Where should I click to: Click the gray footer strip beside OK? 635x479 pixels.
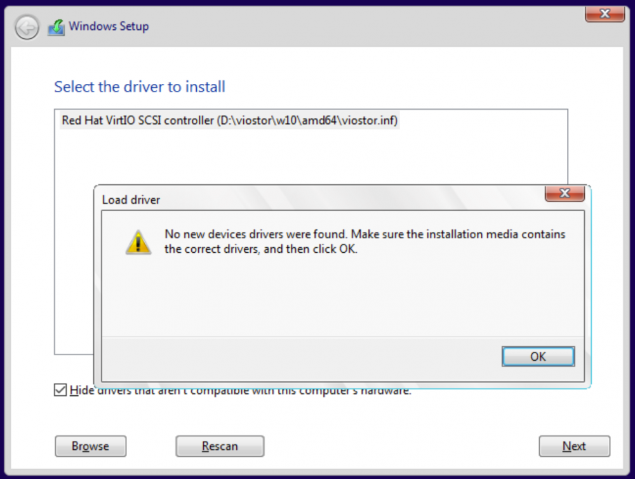point(300,358)
